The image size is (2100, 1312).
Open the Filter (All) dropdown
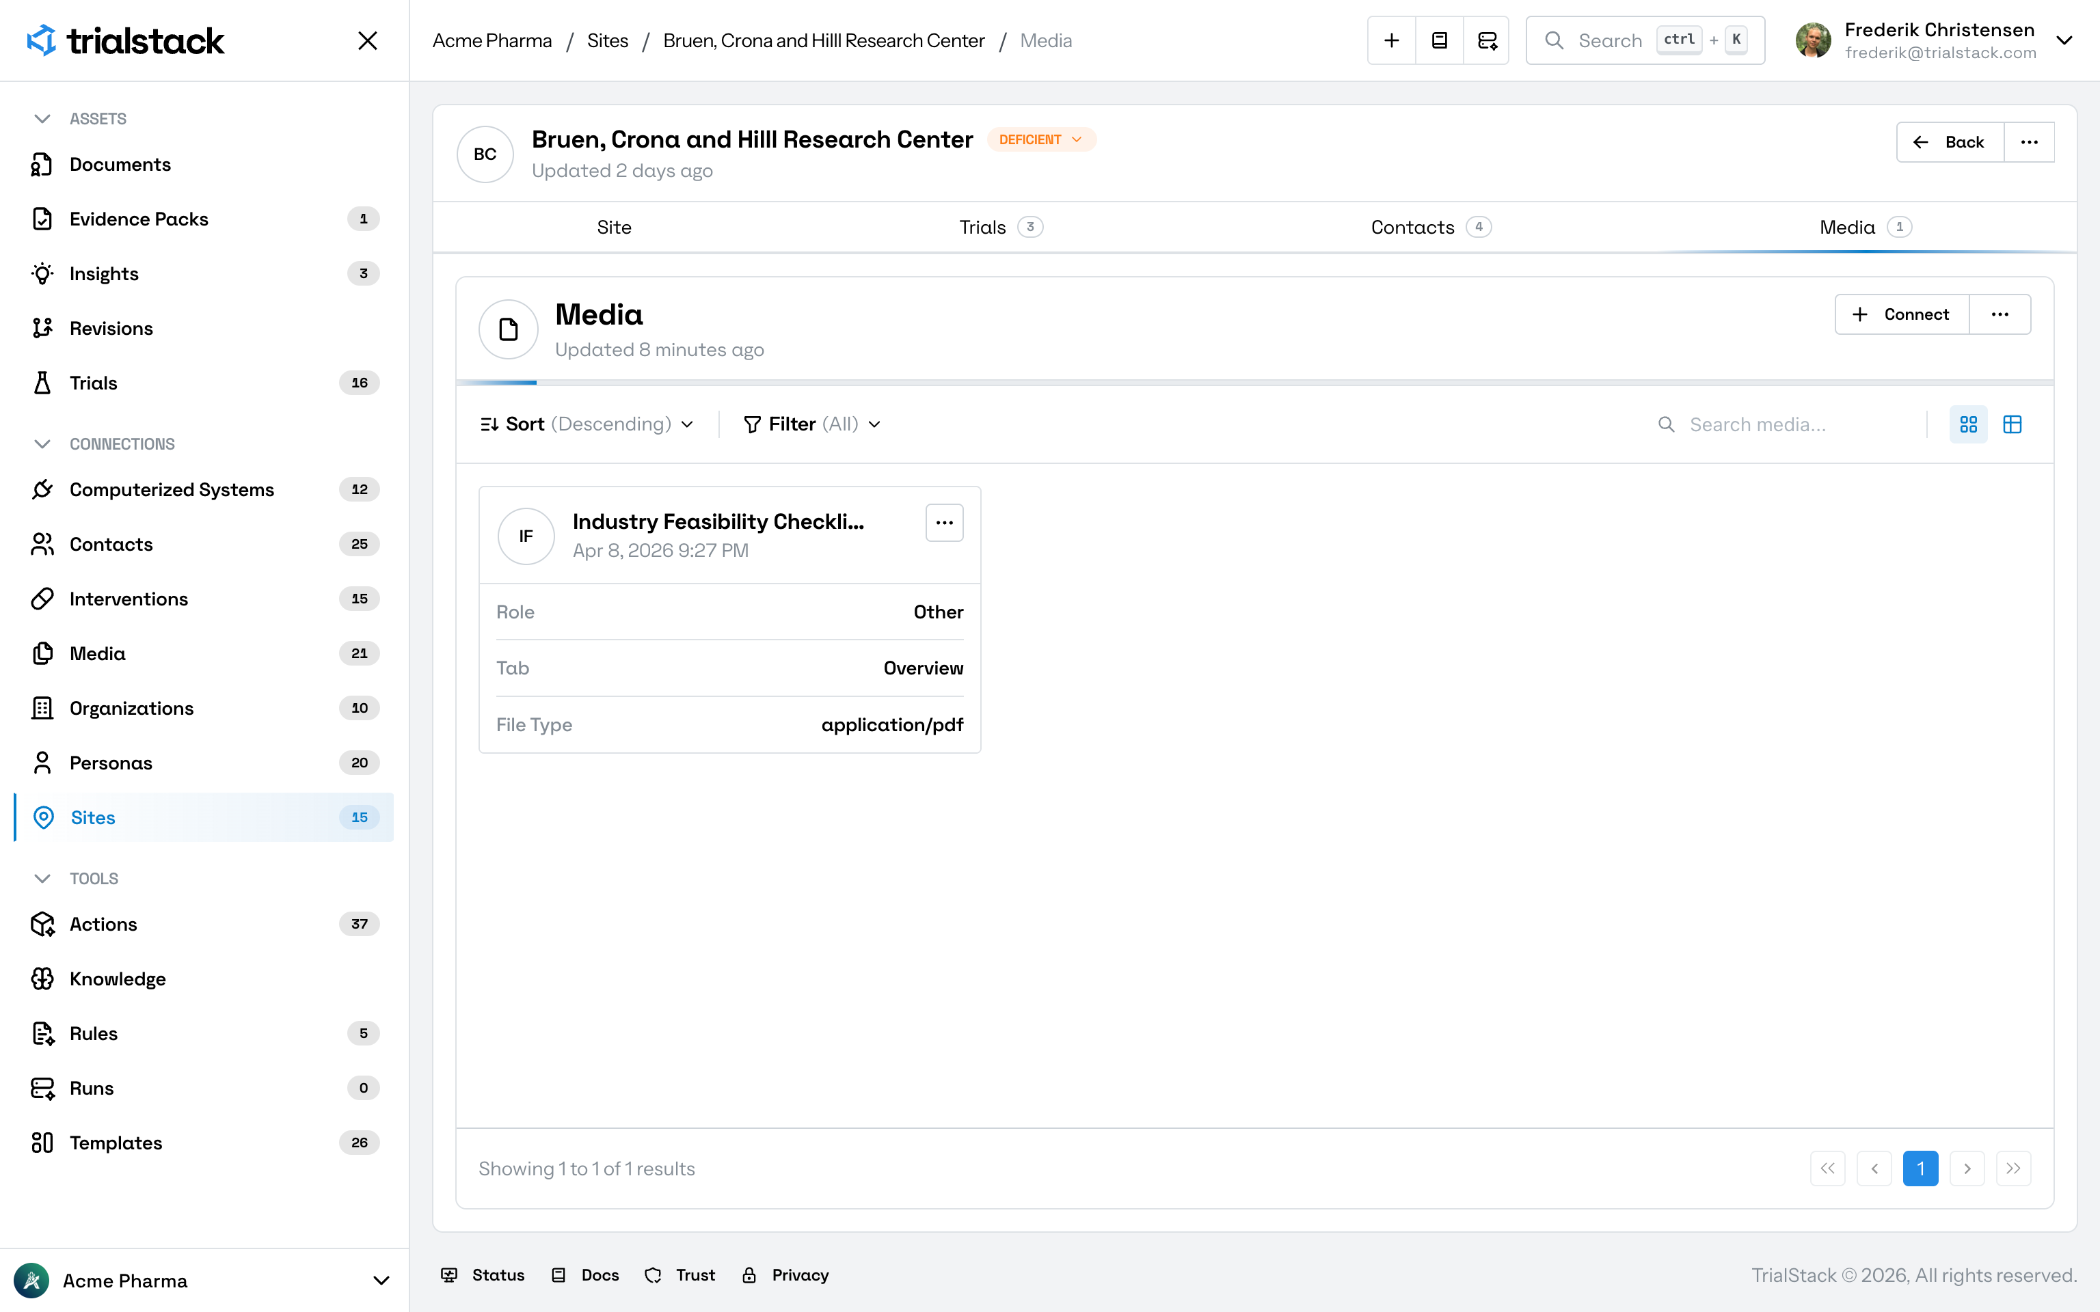click(812, 424)
